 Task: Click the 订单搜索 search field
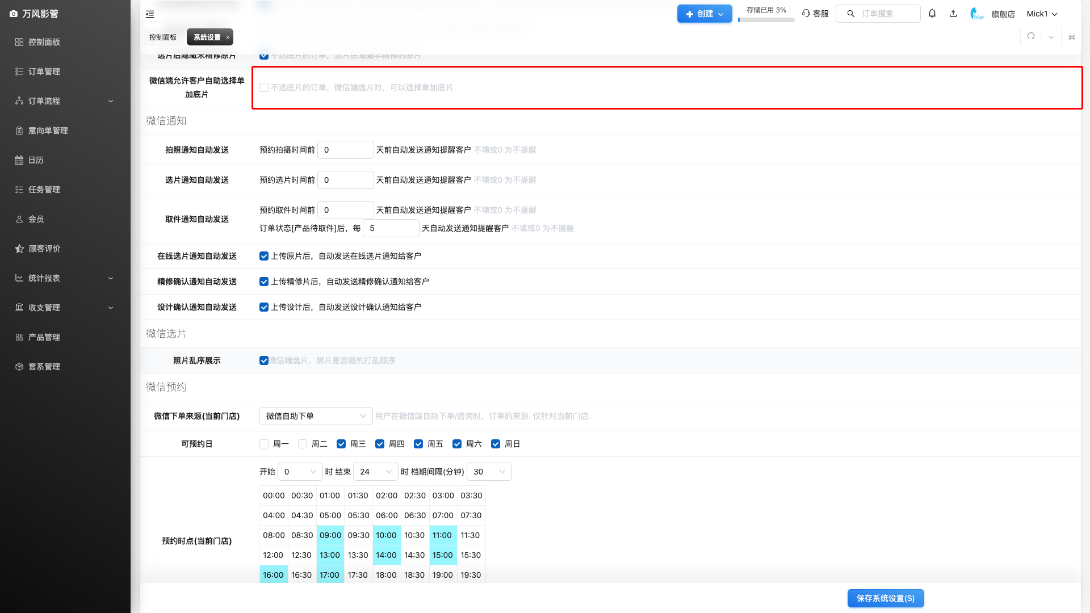tap(878, 14)
